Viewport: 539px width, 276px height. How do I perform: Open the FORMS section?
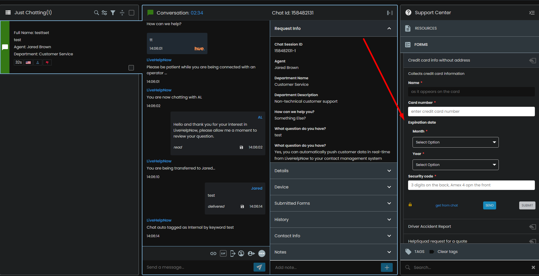pos(469,44)
